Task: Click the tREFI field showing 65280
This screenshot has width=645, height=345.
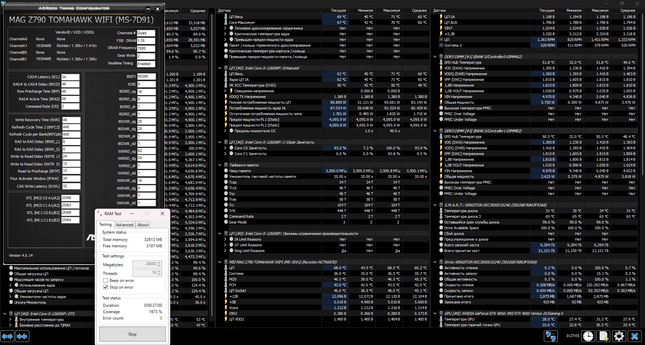Action: click(x=147, y=76)
